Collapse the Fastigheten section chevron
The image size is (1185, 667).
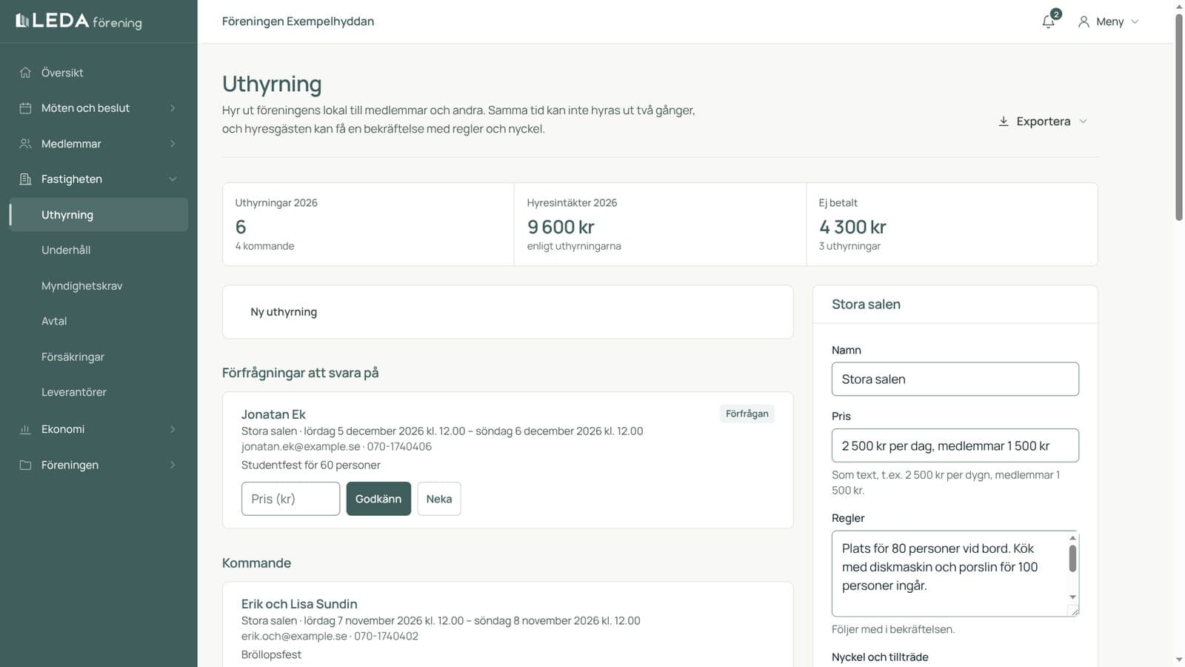tap(173, 179)
